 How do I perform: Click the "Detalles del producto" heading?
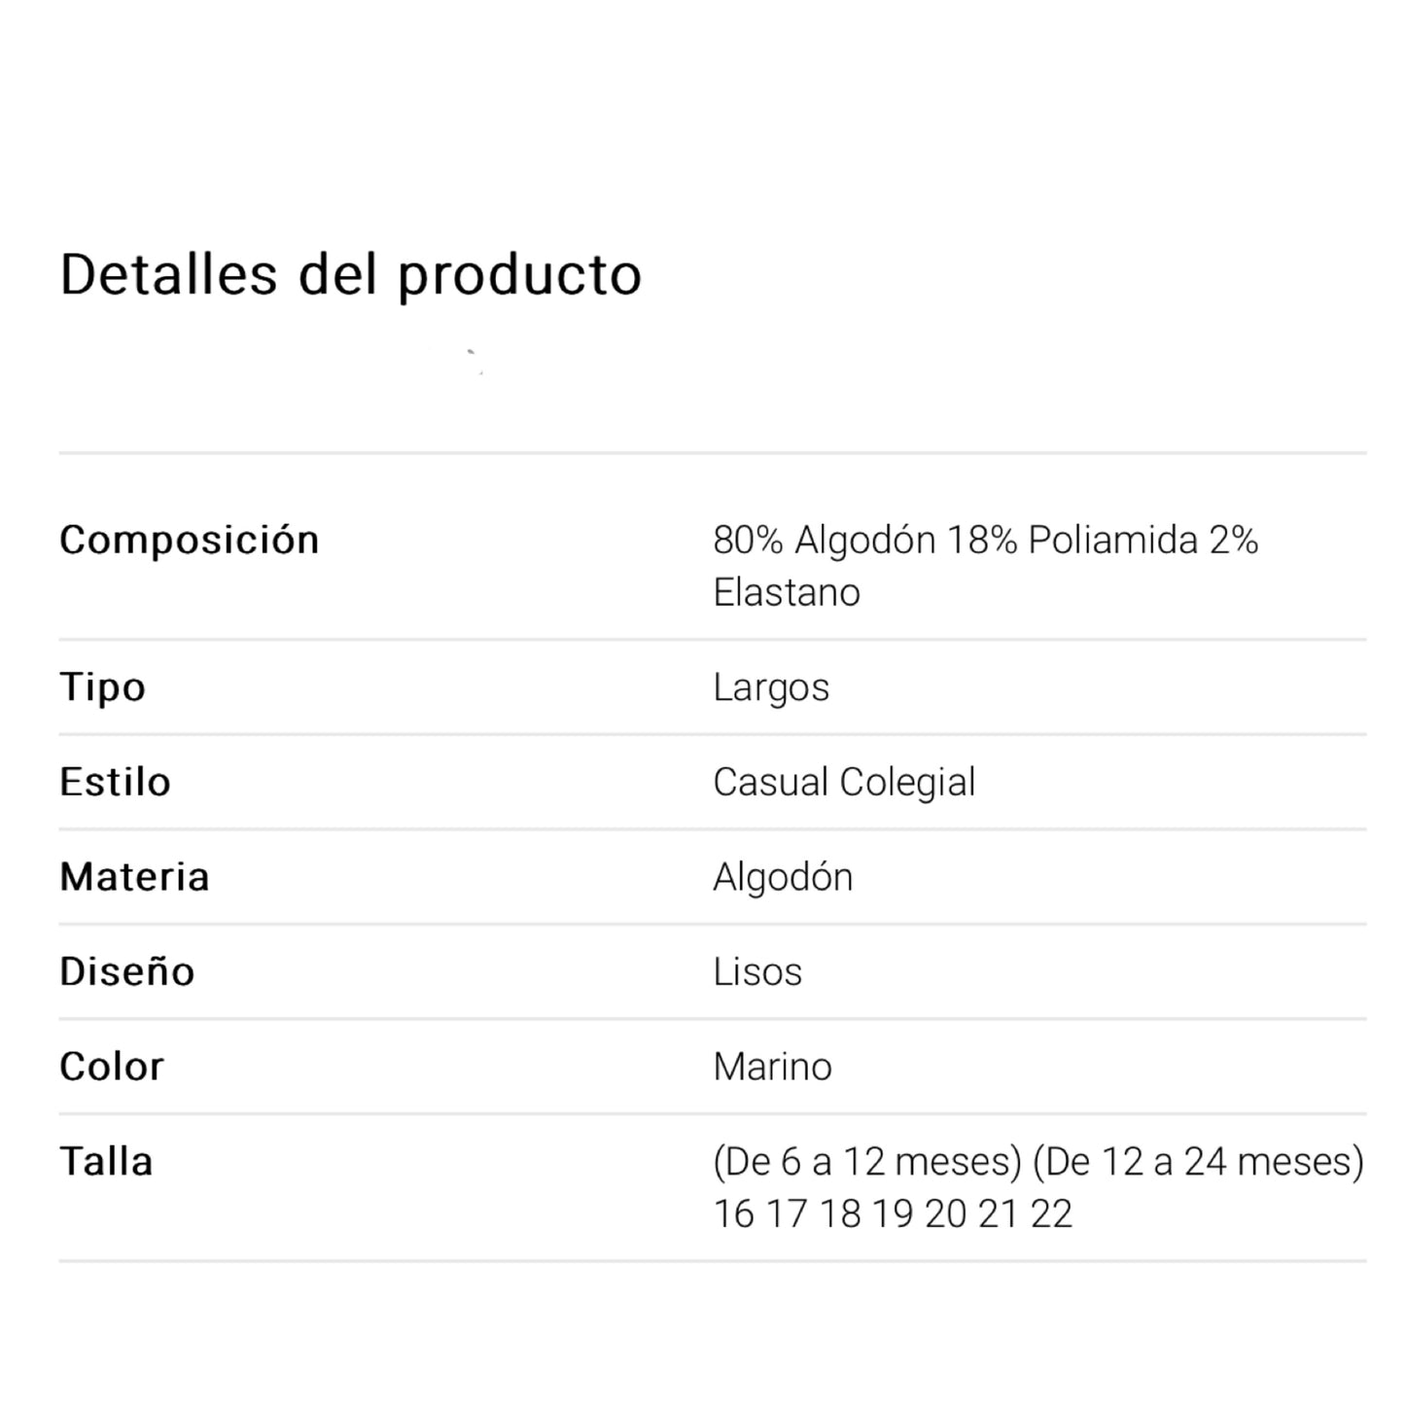pos(350,274)
